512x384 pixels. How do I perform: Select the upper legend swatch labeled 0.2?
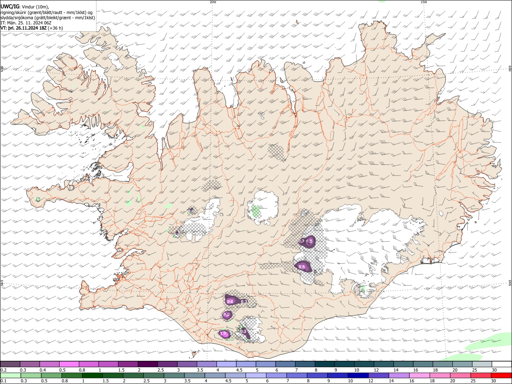click(10, 364)
